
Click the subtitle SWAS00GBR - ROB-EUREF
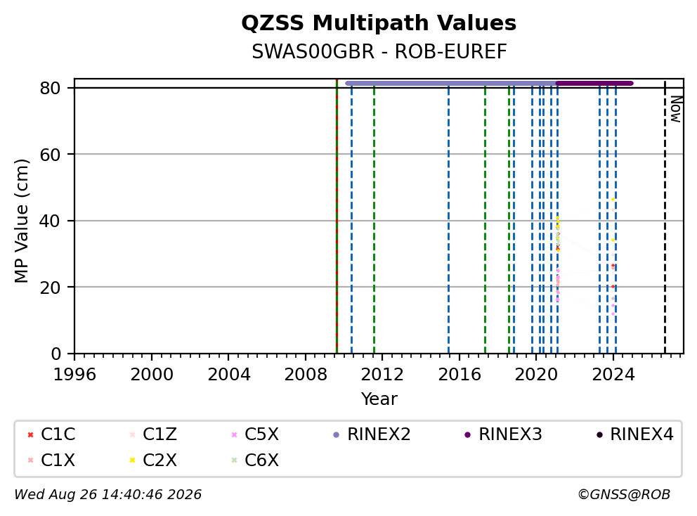click(379, 51)
